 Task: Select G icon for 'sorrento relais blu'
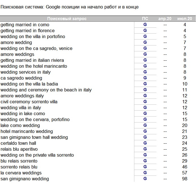click(145, 167)
